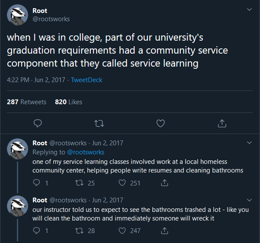Viewport: 260px width, 243px height.
Task: Reply to the main tweet
Action: click(38, 124)
